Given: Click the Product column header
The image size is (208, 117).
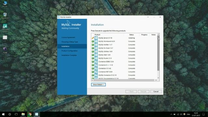Looking at the screenshot, I should (x=97, y=35).
